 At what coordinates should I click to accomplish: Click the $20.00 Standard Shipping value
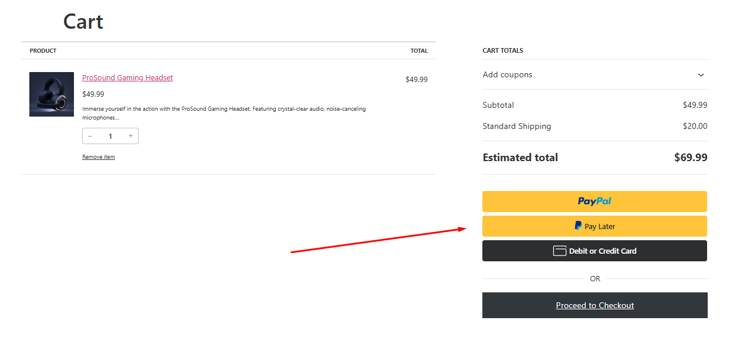[695, 126]
